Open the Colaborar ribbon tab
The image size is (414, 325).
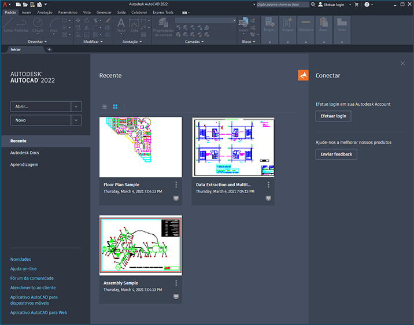(139, 12)
